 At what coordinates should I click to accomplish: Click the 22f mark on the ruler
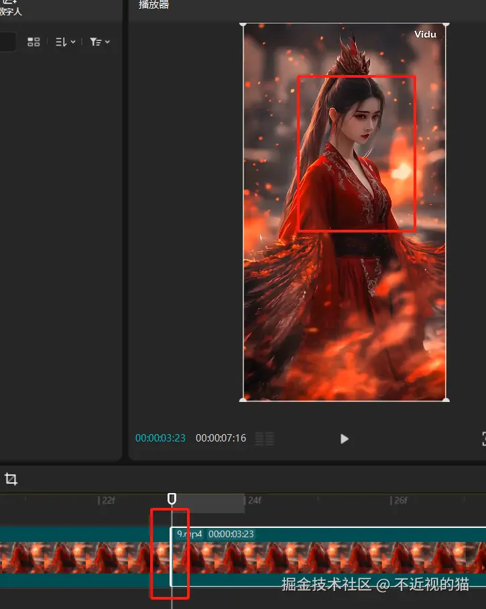click(107, 500)
